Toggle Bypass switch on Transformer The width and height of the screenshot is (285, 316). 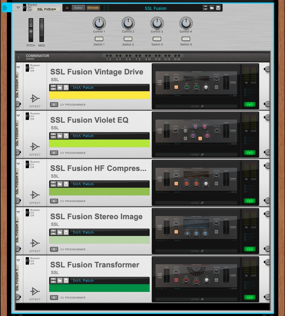[x=27, y=261]
